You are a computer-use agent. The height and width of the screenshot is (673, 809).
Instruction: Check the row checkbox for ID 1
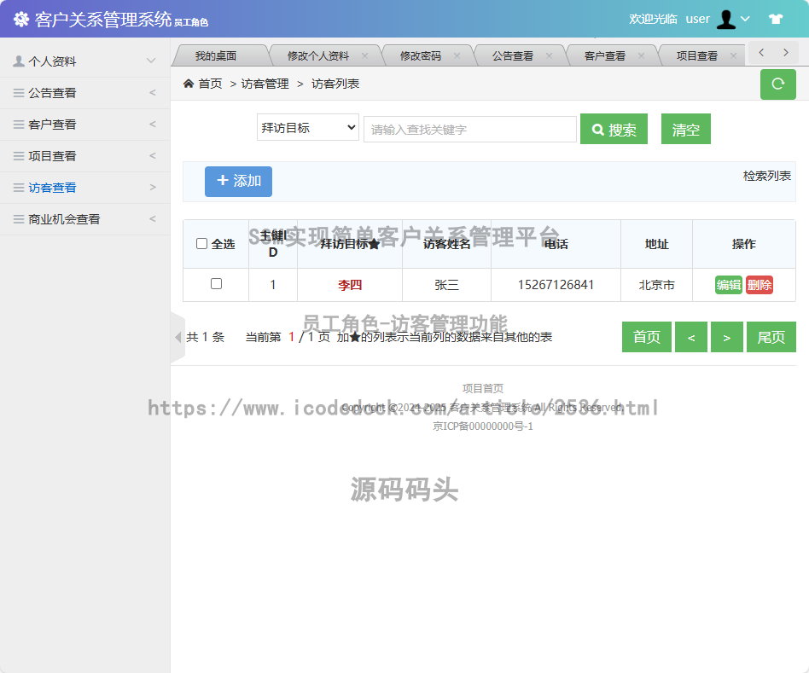(x=216, y=284)
